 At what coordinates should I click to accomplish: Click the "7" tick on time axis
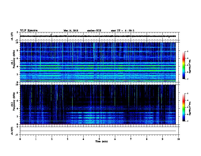click(x=131, y=139)
